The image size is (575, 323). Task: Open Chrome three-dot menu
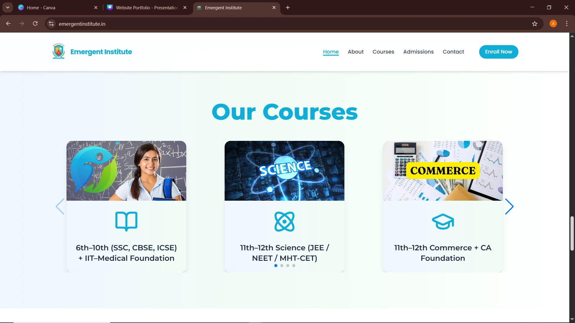click(567, 24)
